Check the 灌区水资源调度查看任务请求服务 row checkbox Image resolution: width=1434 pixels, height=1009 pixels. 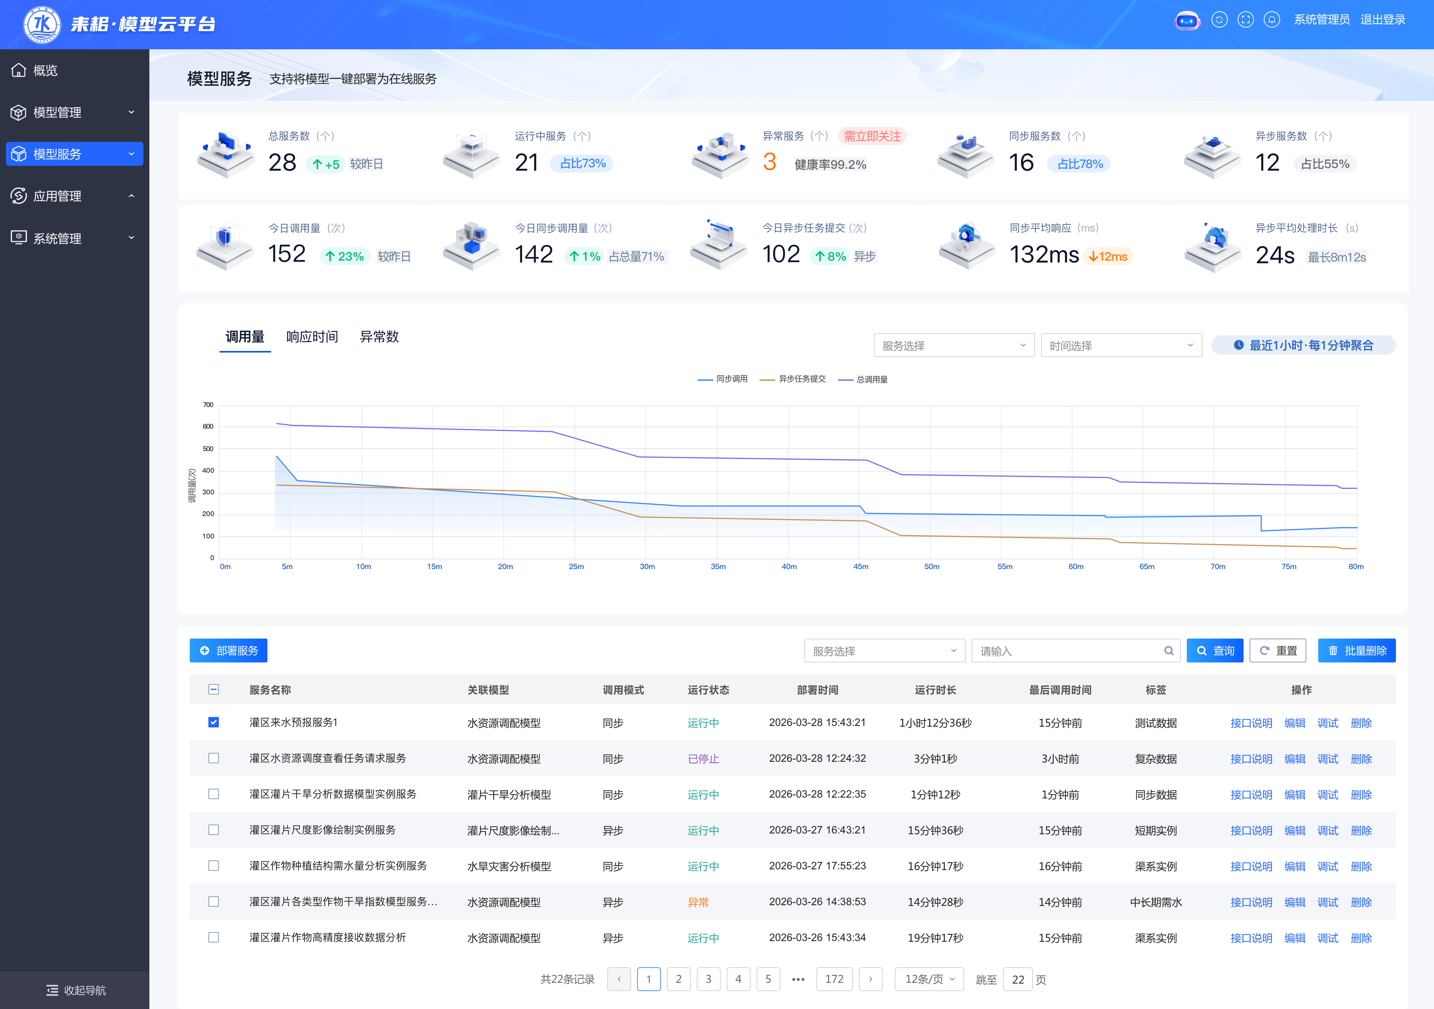[x=214, y=758]
